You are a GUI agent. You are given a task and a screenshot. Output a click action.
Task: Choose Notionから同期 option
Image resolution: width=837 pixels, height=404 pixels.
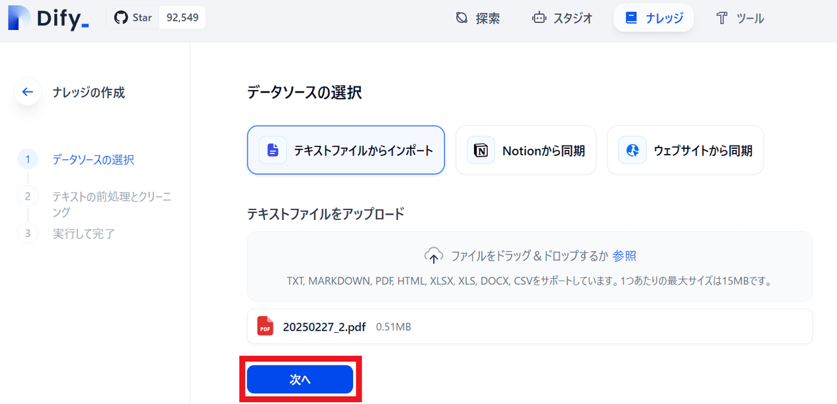coord(526,150)
